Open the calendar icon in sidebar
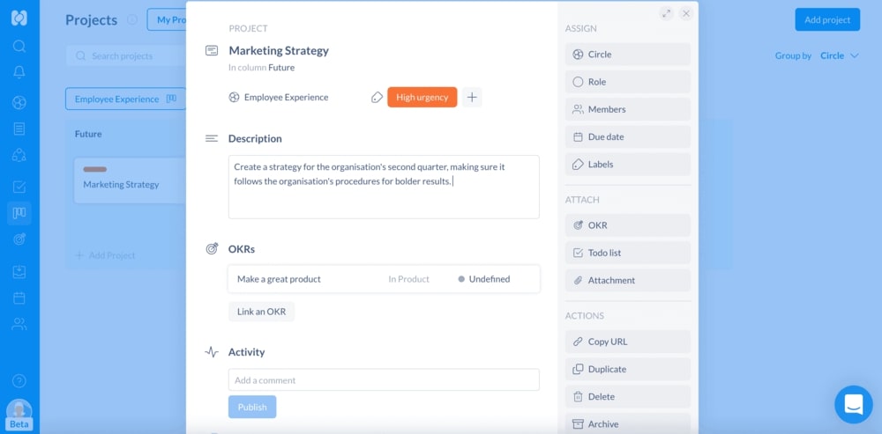The image size is (882, 434). pos(19,298)
